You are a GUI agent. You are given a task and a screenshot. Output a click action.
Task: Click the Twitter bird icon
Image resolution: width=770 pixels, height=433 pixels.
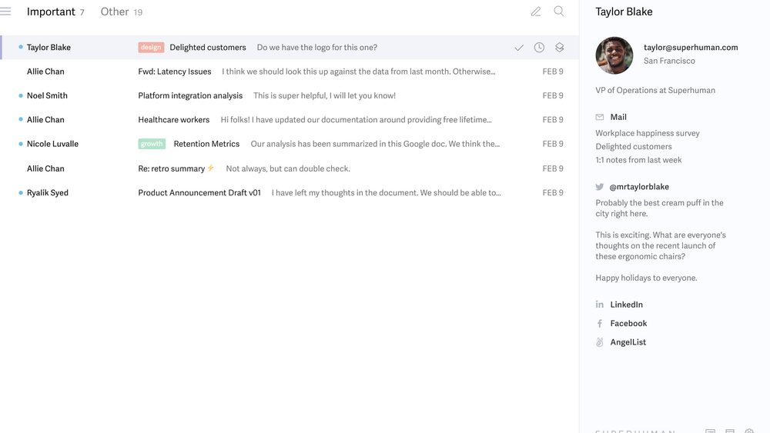pyautogui.click(x=600, y=187)
